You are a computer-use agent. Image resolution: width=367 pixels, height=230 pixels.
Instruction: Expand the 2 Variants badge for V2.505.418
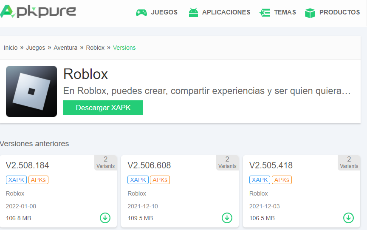349,162
